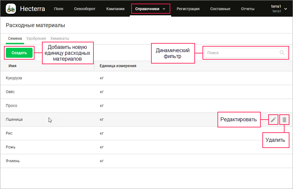Screen dimensions: 293x189
Task: Select the Семена tab
Action: [15, 38]
